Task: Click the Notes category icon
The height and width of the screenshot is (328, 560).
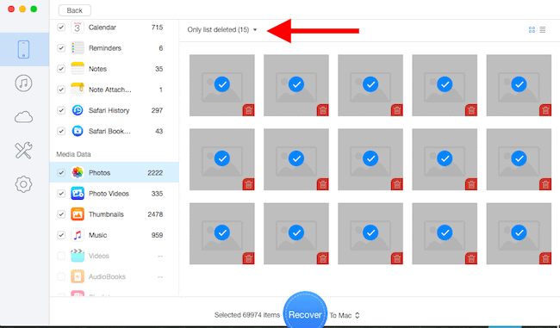Action: 78,69
